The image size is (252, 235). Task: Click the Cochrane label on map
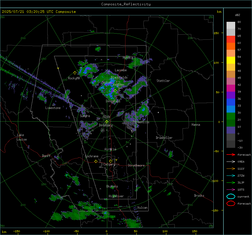pos(92,156)
